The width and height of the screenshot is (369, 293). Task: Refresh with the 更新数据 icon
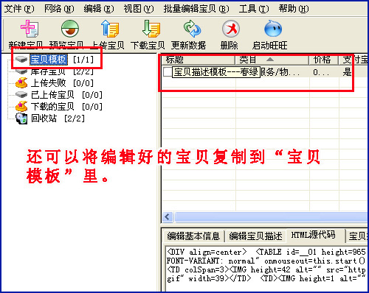click(192, 29)
